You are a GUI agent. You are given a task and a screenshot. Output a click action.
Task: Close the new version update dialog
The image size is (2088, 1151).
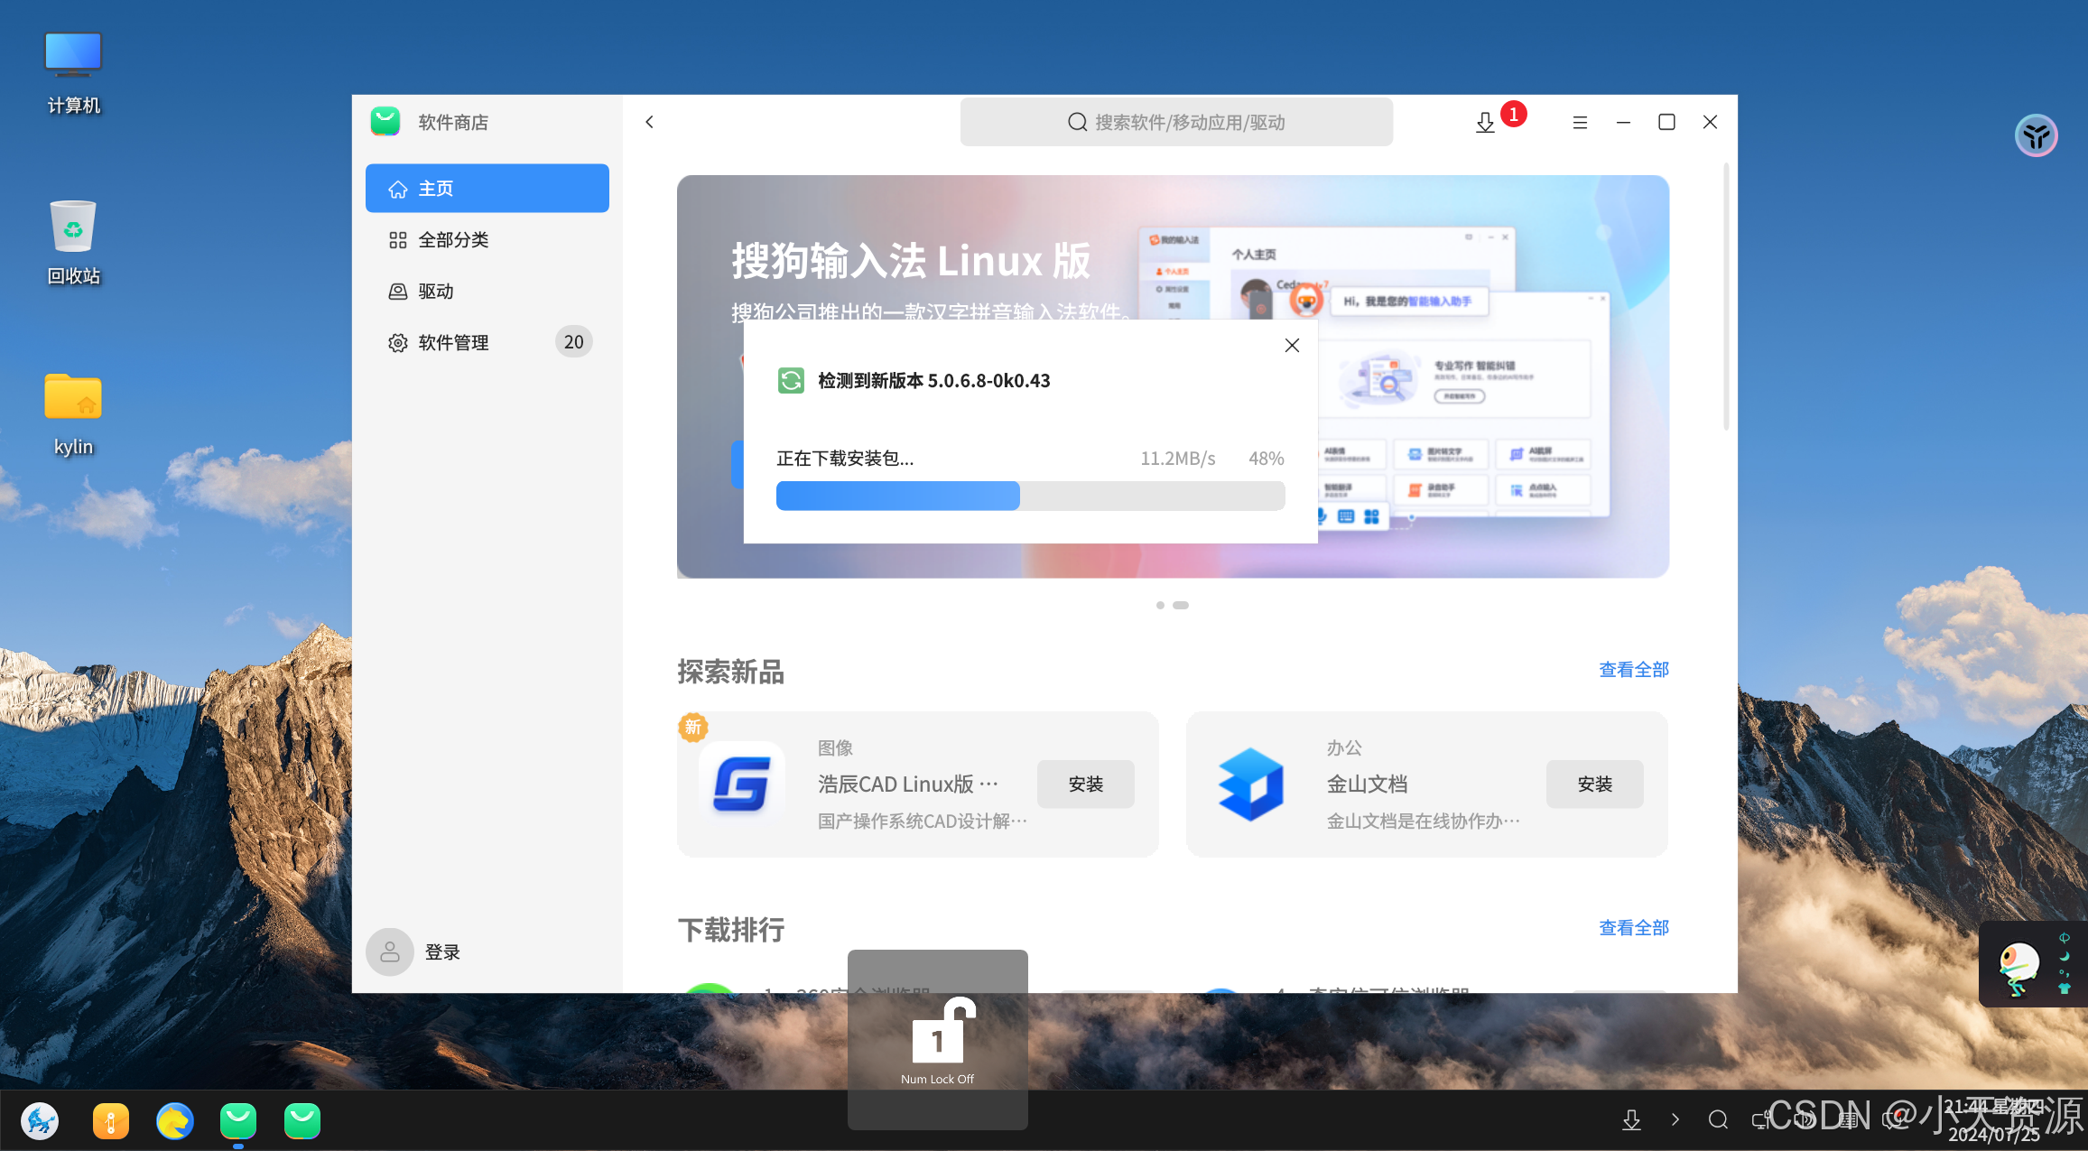pyautogui.click(x=1292, y=345)
